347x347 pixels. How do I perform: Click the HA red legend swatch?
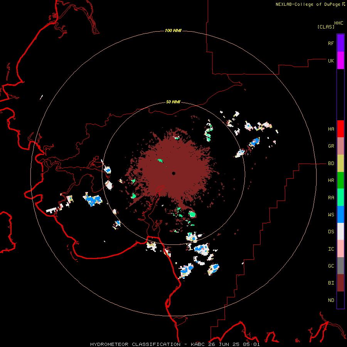coord(340,129)
